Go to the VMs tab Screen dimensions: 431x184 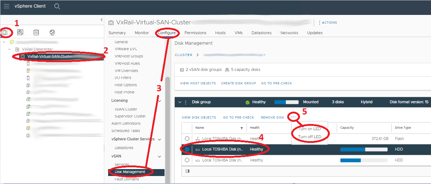(x=238, y=33)
